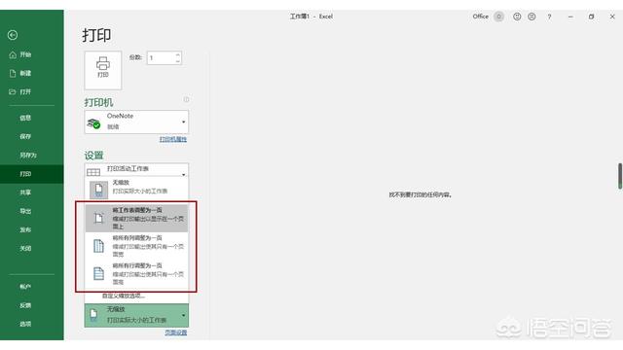
Task: Choose fit all rows on one page
Action: coord(136,273)
